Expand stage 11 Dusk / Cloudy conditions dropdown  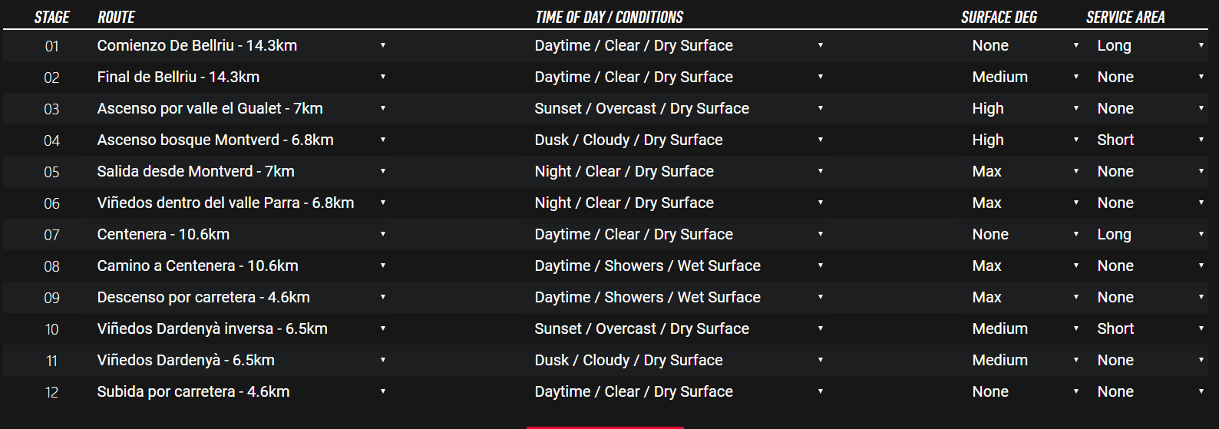coord(679,360)
